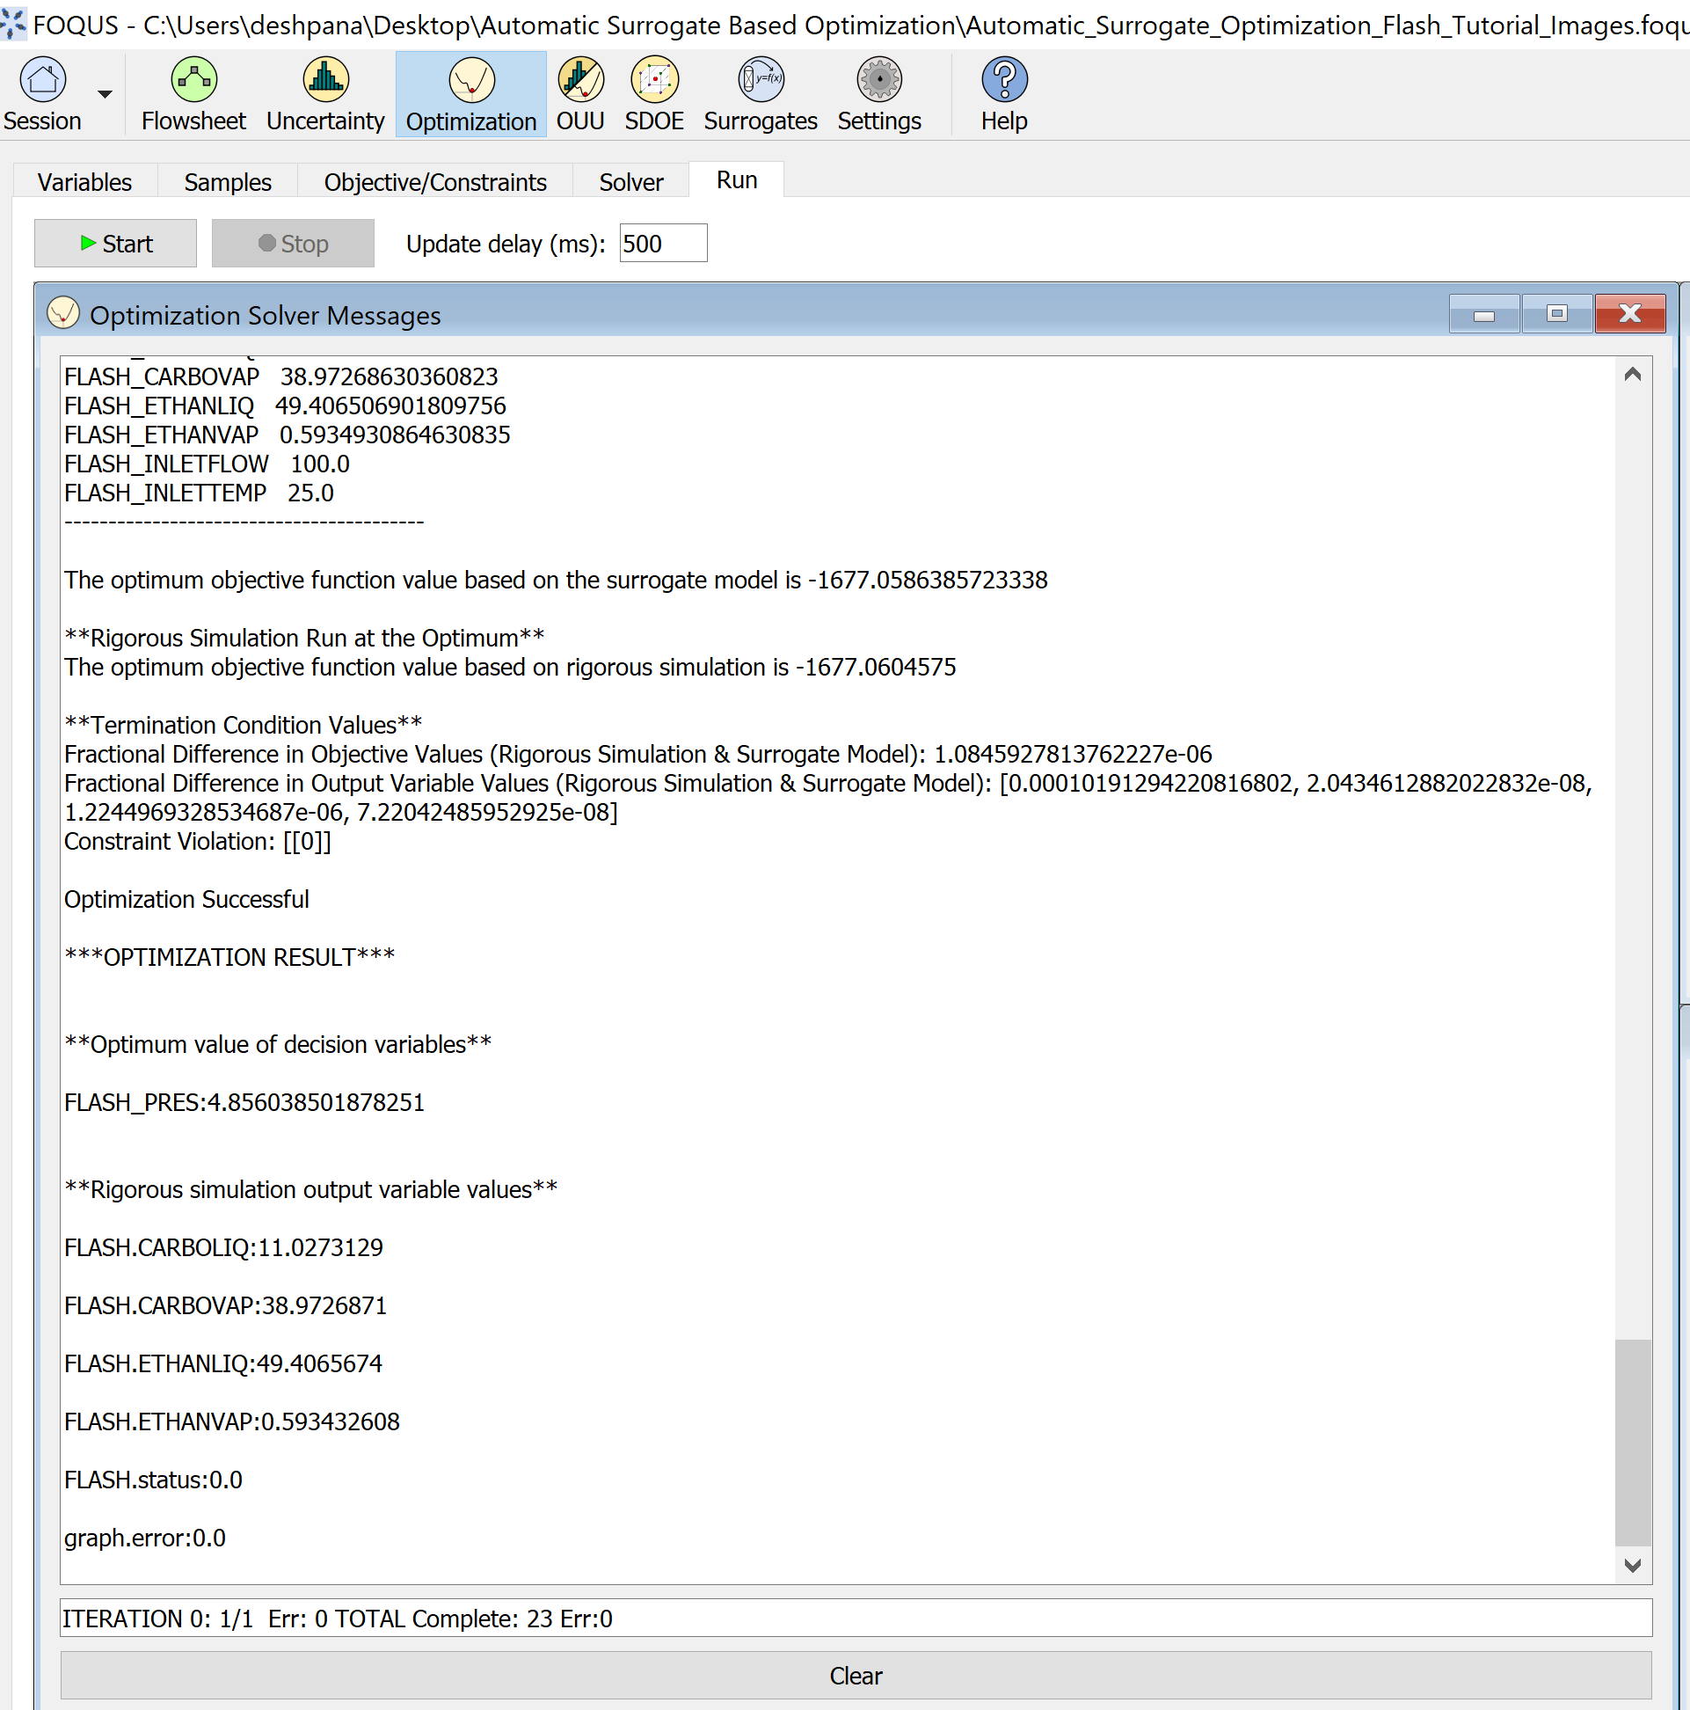Expand the Session dropdown arrow
Screen dimensions: 1690x1710
[103, 94]
